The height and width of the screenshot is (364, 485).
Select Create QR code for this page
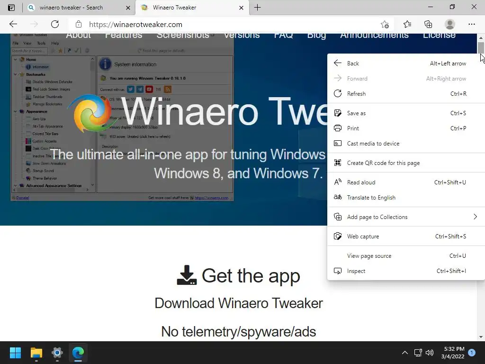pyautogui.click(x=406, y=163)
